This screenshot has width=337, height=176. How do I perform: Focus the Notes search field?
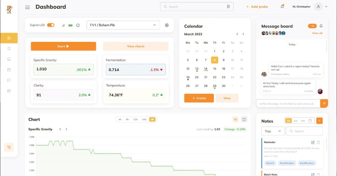click(x=304, y=131)
